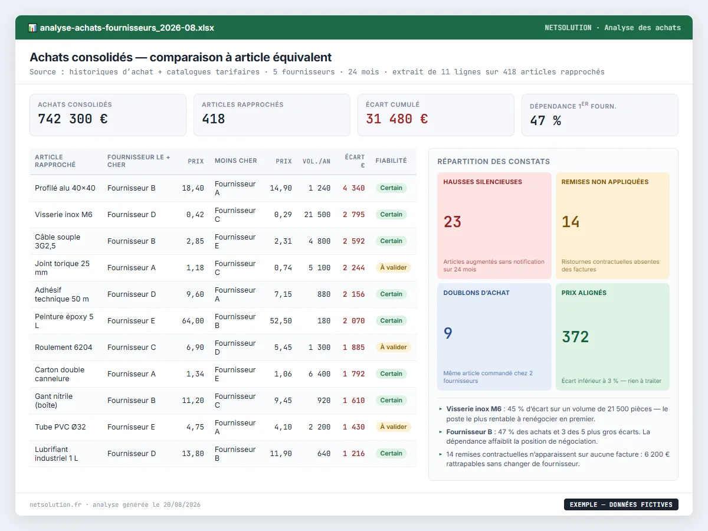Select the Articles rapprochés 418 card
The image size is (708, 531).
(272, 115)
